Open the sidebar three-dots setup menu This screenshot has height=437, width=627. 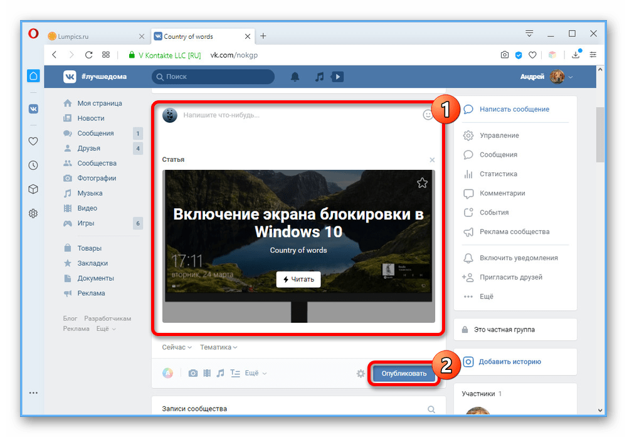click(34, 393)
